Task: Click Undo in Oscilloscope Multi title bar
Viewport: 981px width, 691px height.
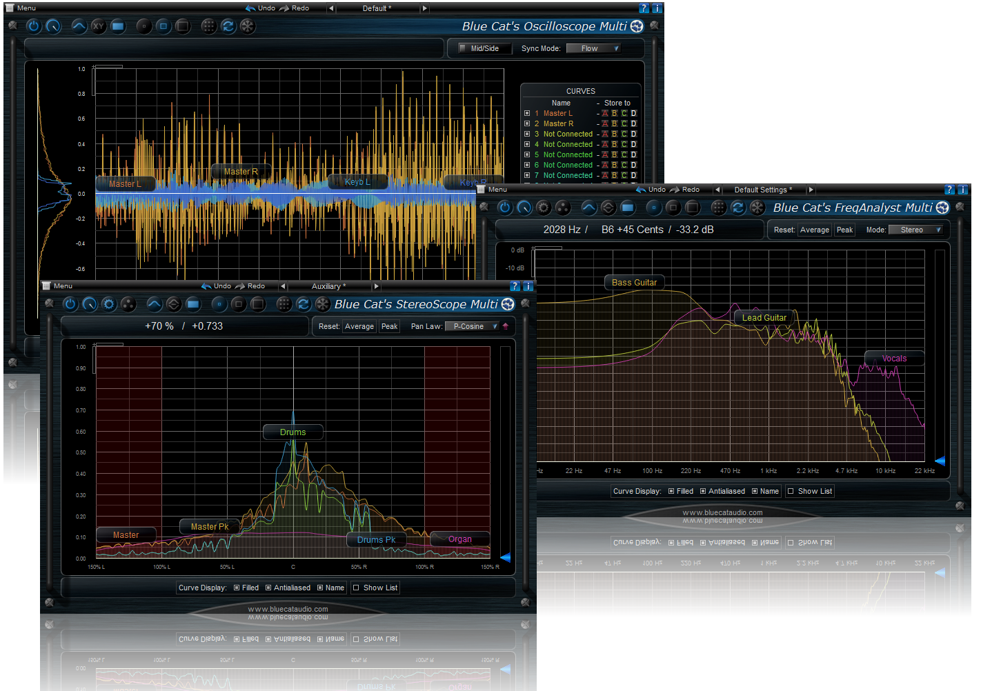Action: 261,8
